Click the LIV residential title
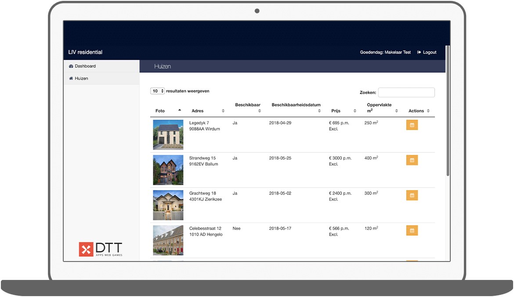The height and width of the screenshot is (297, 514). pyautogui.click(x=85, y=52)
